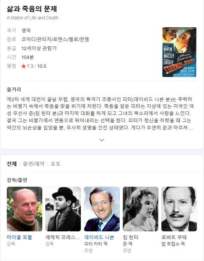
Task: Click the 7.3 rating score
Action: point(30,66)
